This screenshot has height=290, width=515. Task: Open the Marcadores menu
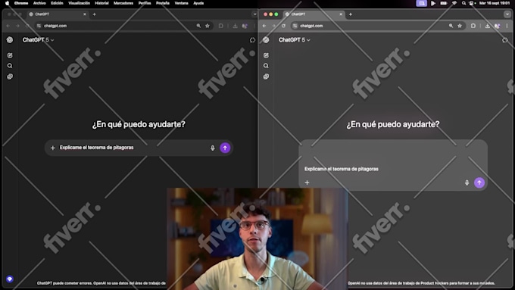coord(123,3)
